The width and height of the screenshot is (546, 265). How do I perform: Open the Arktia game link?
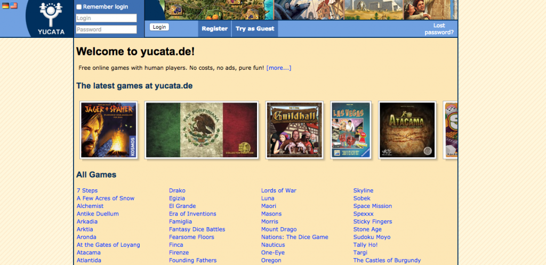coord(85,229)
